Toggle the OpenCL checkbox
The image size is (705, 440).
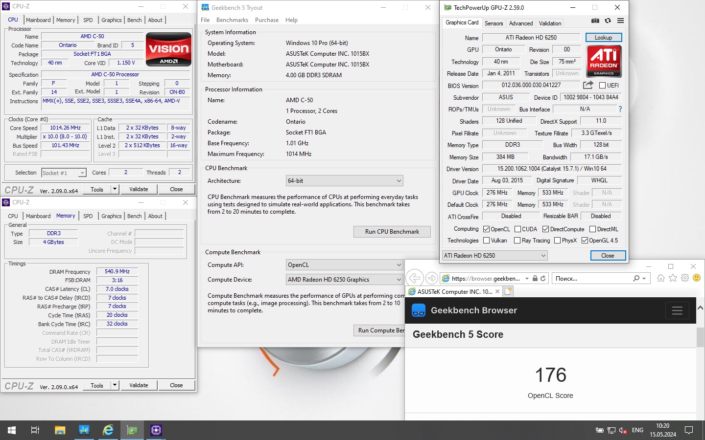pos(486,229)
